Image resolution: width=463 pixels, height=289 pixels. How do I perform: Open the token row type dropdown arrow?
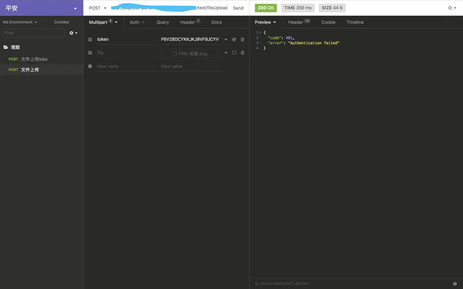pos(226,39)
